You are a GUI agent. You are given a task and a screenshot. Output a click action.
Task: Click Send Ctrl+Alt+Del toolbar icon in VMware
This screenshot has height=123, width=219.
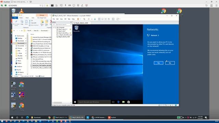click(x=84, y=19)
